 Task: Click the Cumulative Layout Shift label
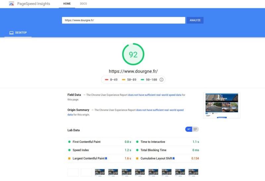pos(156,158)
